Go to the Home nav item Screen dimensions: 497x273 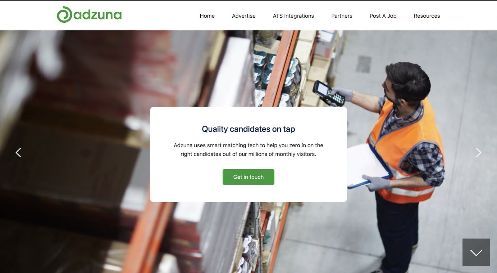[x=207, y=16]
